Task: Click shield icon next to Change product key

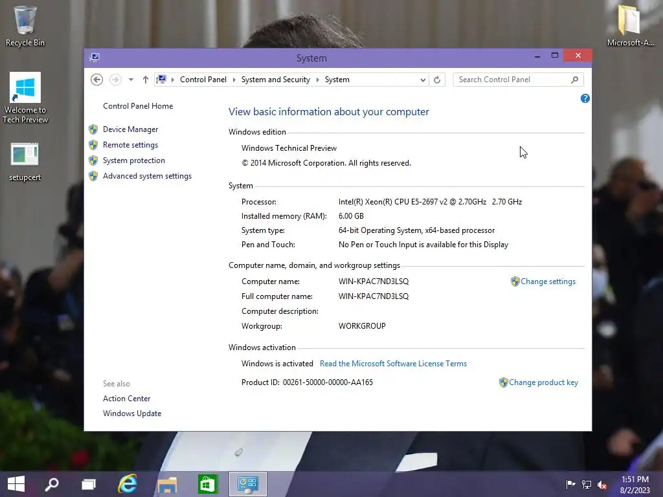Action: click(503, 382)
